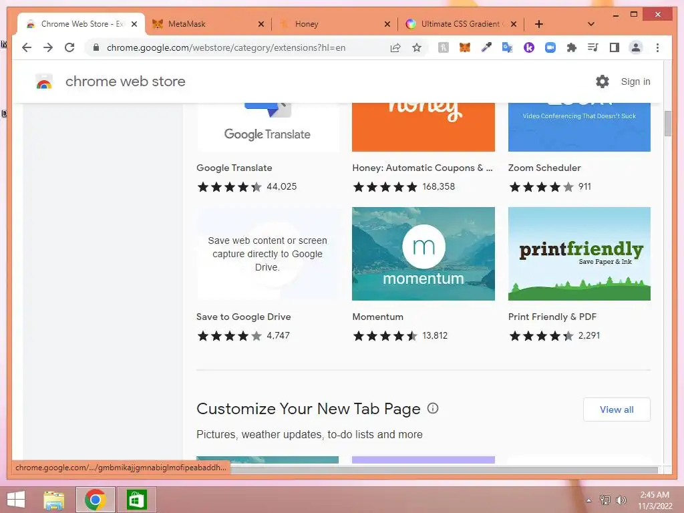The width and height of the screenshot is (684, 513).
Task: Reload the Chrome Web Store page
Action: [x=69, y=47]
